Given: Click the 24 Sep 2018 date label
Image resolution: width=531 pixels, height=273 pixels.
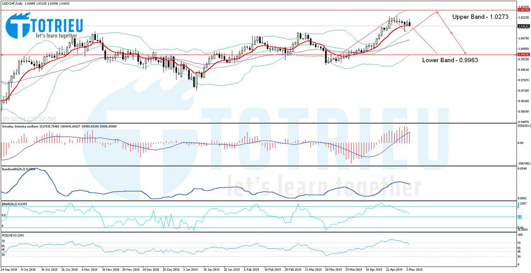Looking at the screenshot, I should pyautogui.click(x=9, y=269).
